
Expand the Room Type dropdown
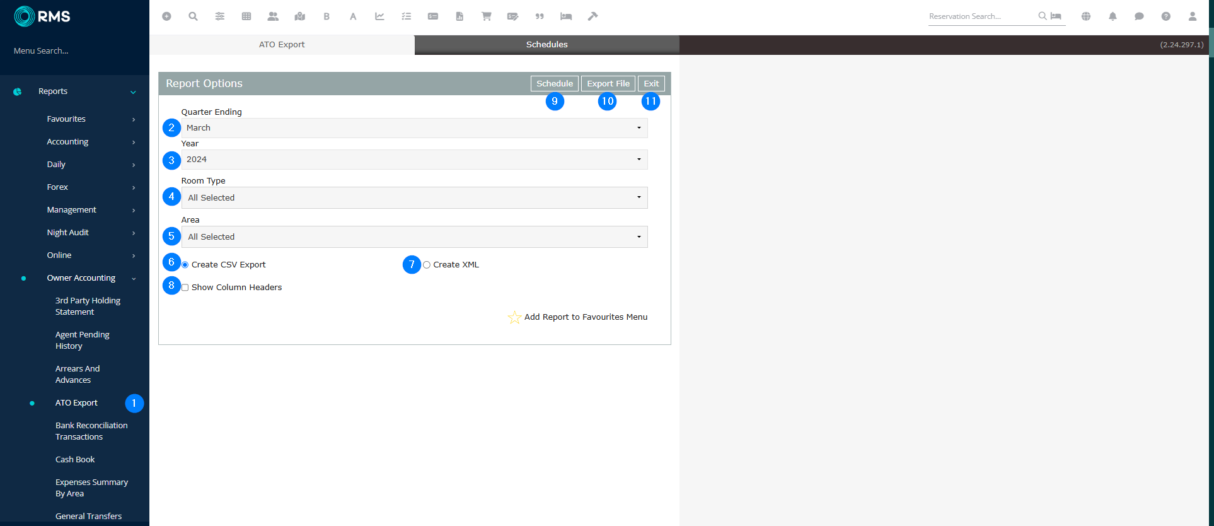tap(414, 198)
